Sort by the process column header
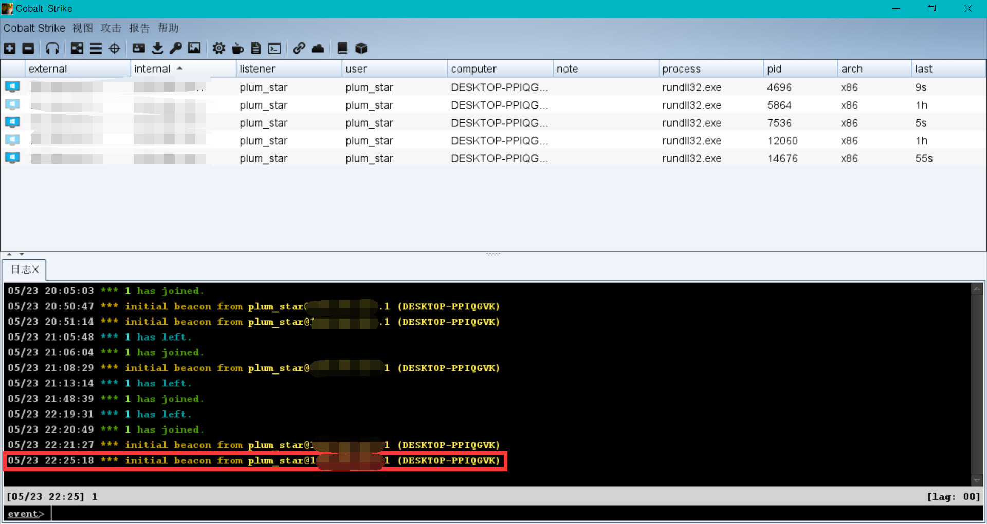This screenshot has height=524, width=987. pyautogui.click(x=711, y=69)
